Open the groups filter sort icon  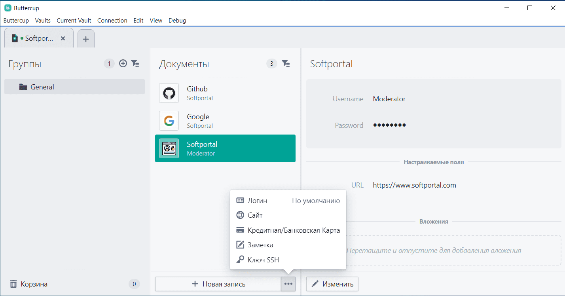click(135, 63)
